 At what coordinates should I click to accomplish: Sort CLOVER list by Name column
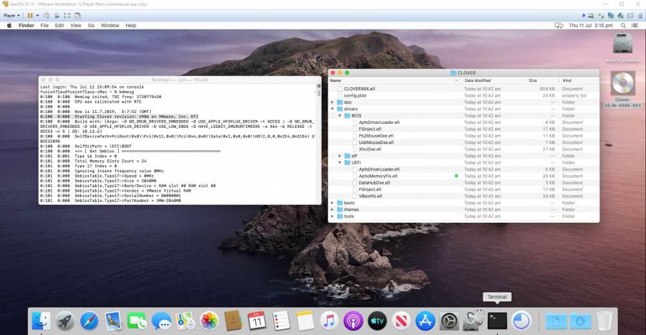[x=394, y=81]
